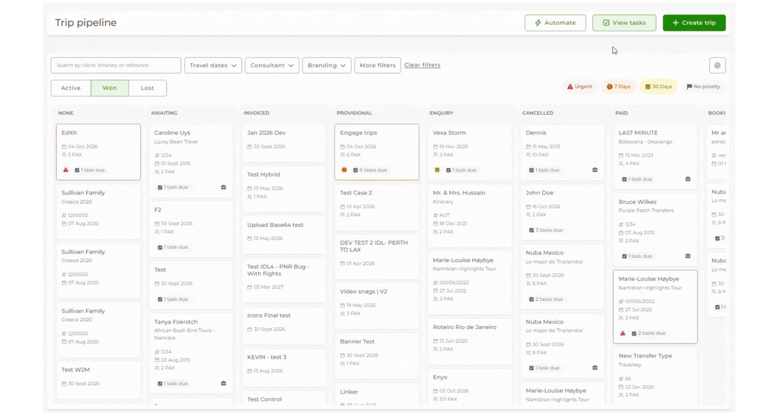This screenshot has height=415, width=778.
Task: Open the Jan 2026 Dev trip card
Action: click(284, 143)
